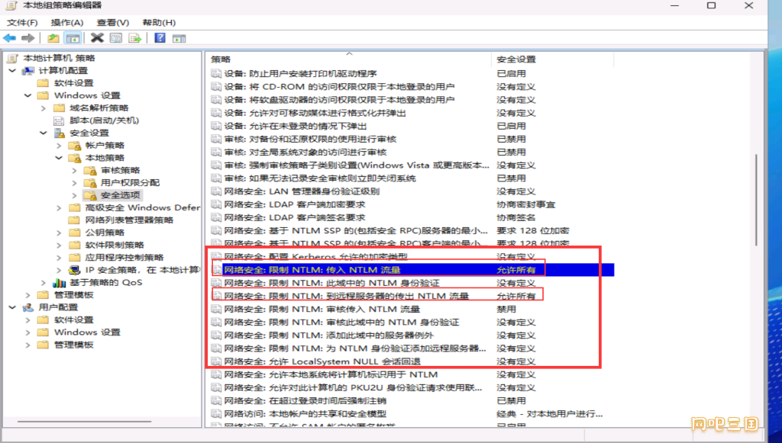The image size is (782, 443).
Task: Select 应用程序控制策略 in the tree
Action: (124, 258)
